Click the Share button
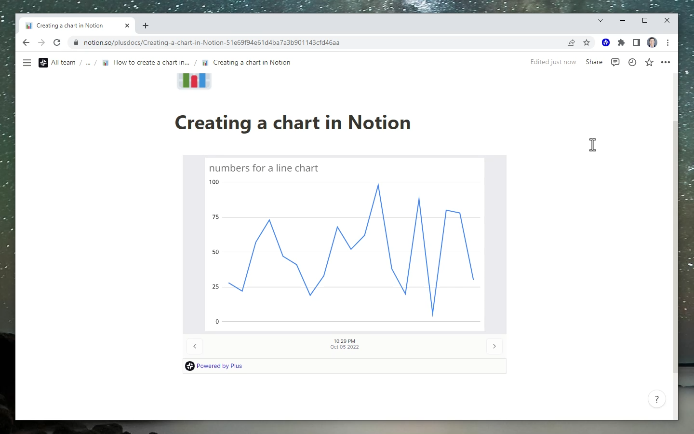The height and width of the screenshot is (434, 694). coord(594,62)
